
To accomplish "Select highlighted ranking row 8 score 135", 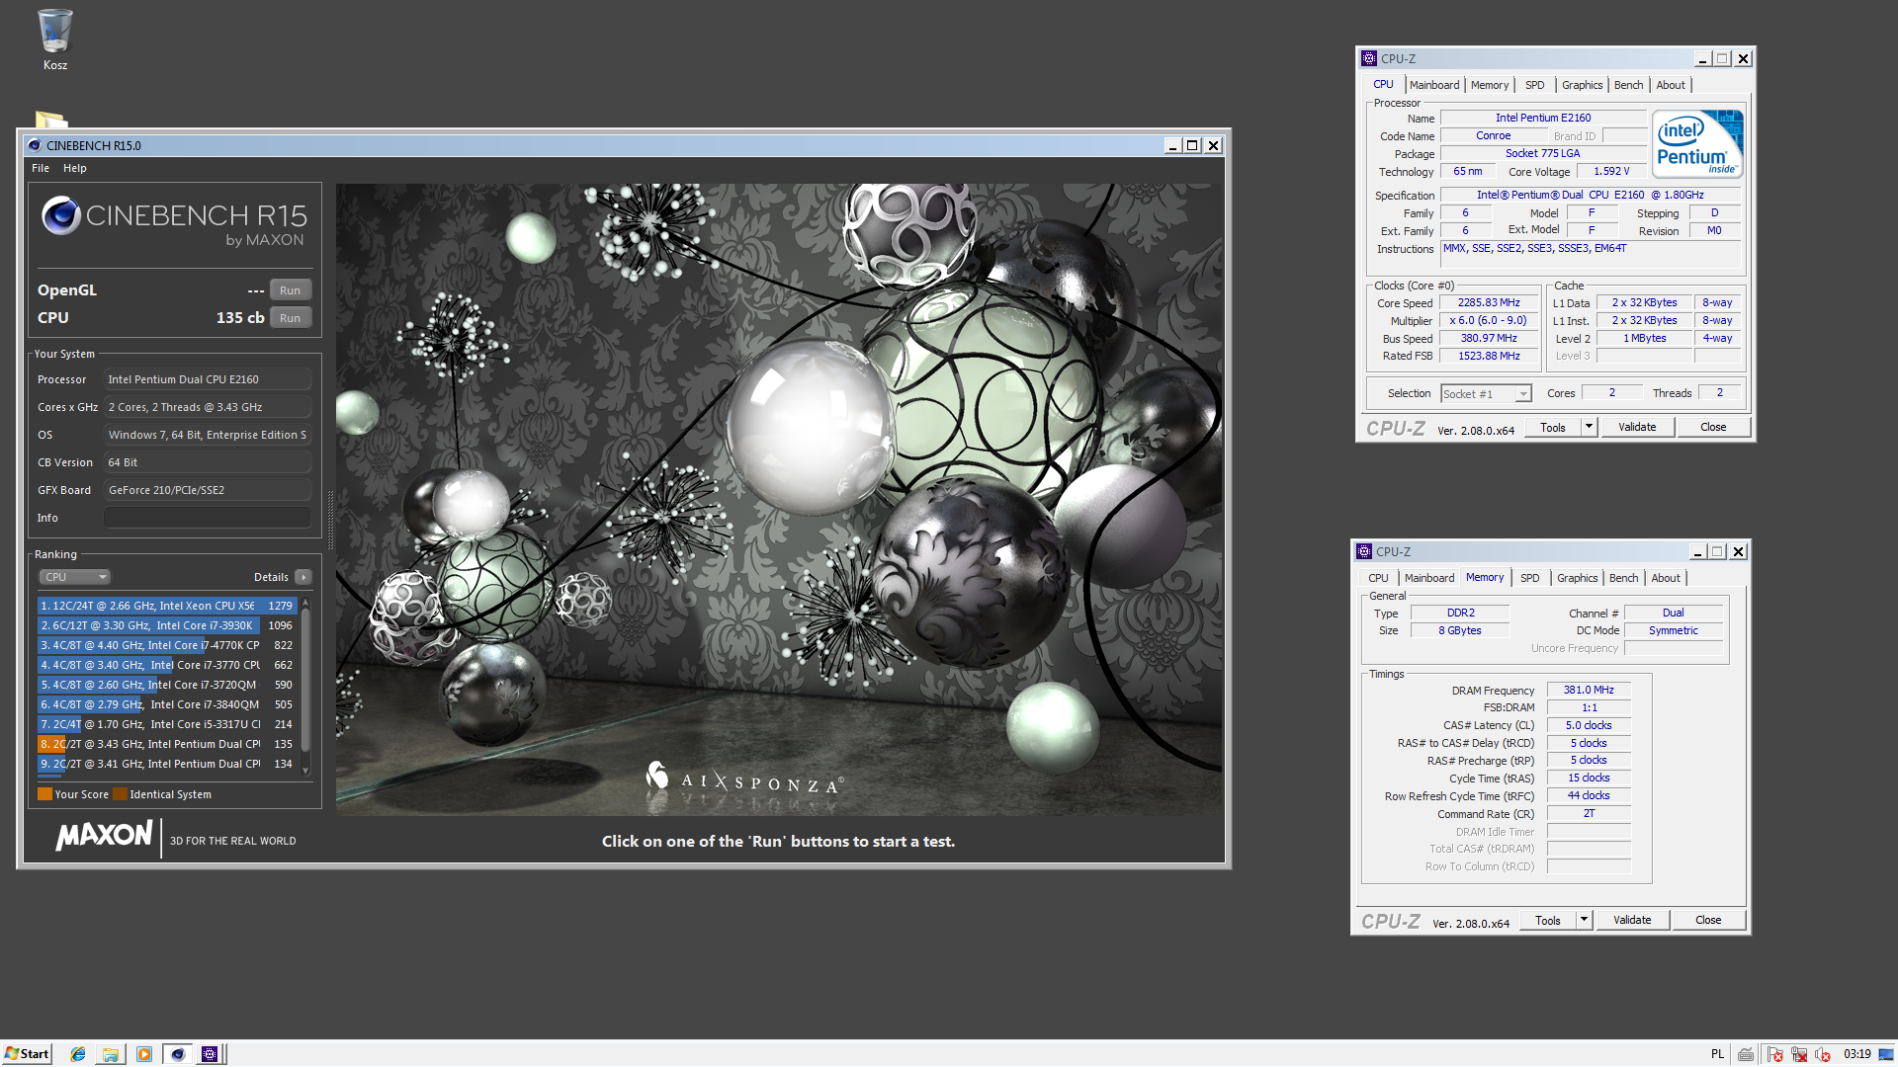I will tap(167, 744).
